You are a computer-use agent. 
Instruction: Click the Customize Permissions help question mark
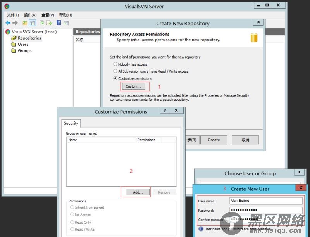coord(165,110)
